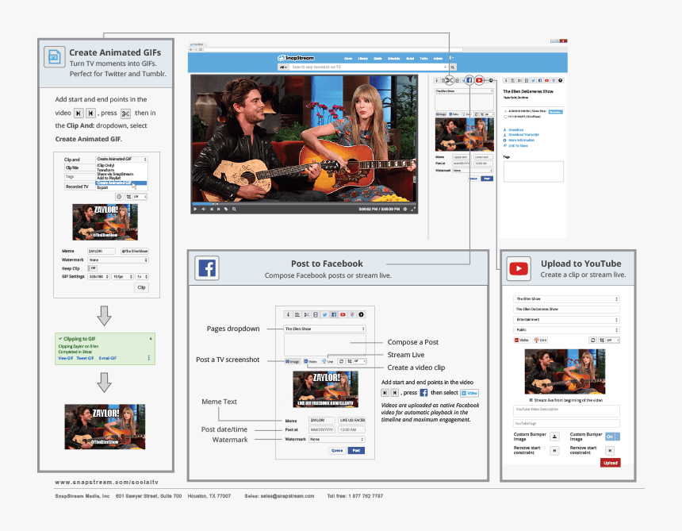Image resolution: width=682 pixels, height=531 pixels.
Task: Open the Public privacy dropdown in the YouTube panel
Action: point(566,330)
